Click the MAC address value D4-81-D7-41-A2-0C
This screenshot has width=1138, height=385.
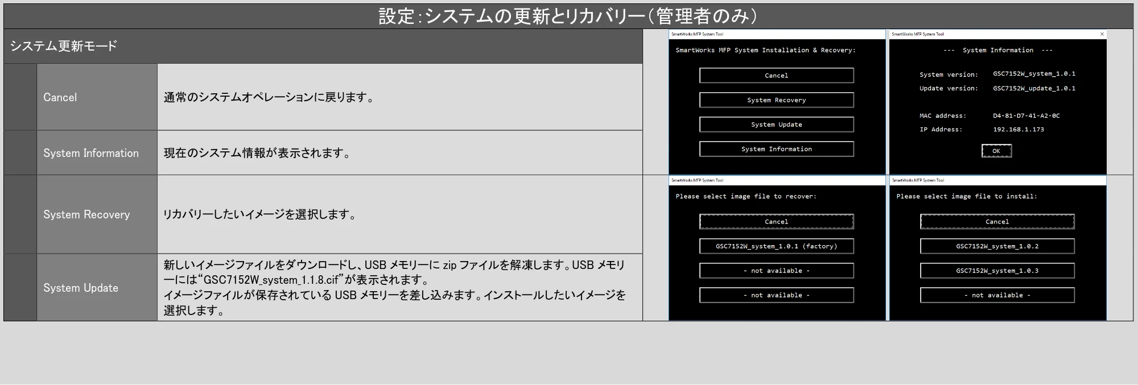pyautogui.click(x=1026, y=116)
